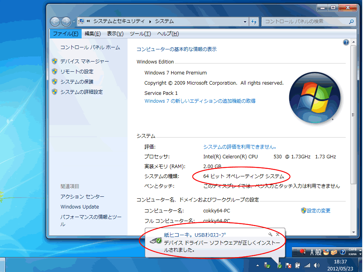The width and height of the screenshot is (363, 272).
Task: Click the shield icon next to 設定の変更
Action: click(x=303, y=210)
